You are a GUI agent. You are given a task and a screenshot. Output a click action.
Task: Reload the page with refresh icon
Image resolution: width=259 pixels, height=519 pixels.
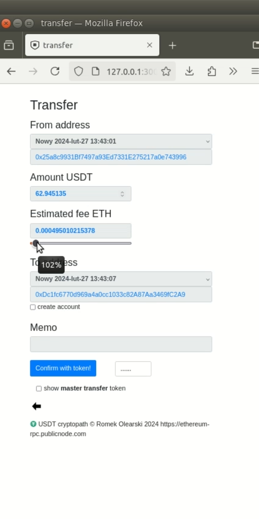tap(55, 71)
